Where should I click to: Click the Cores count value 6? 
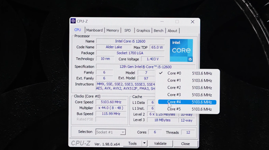155,132
